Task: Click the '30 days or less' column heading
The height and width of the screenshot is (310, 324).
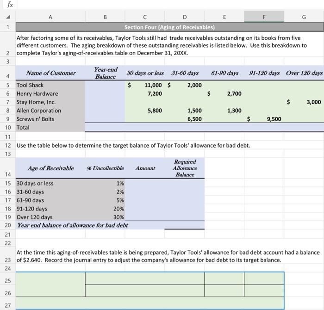Action: [145, 73]
